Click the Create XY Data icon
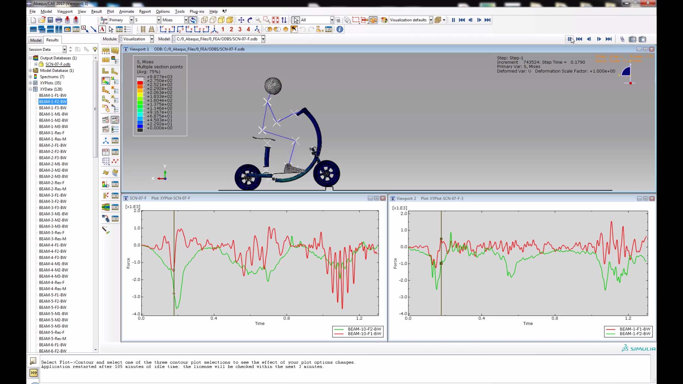The image size is (683, 384). (x=106, y=152)
